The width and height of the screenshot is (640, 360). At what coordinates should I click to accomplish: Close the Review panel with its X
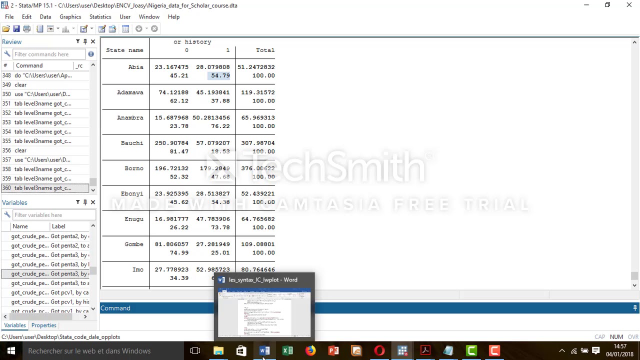[x=92, y=41]
